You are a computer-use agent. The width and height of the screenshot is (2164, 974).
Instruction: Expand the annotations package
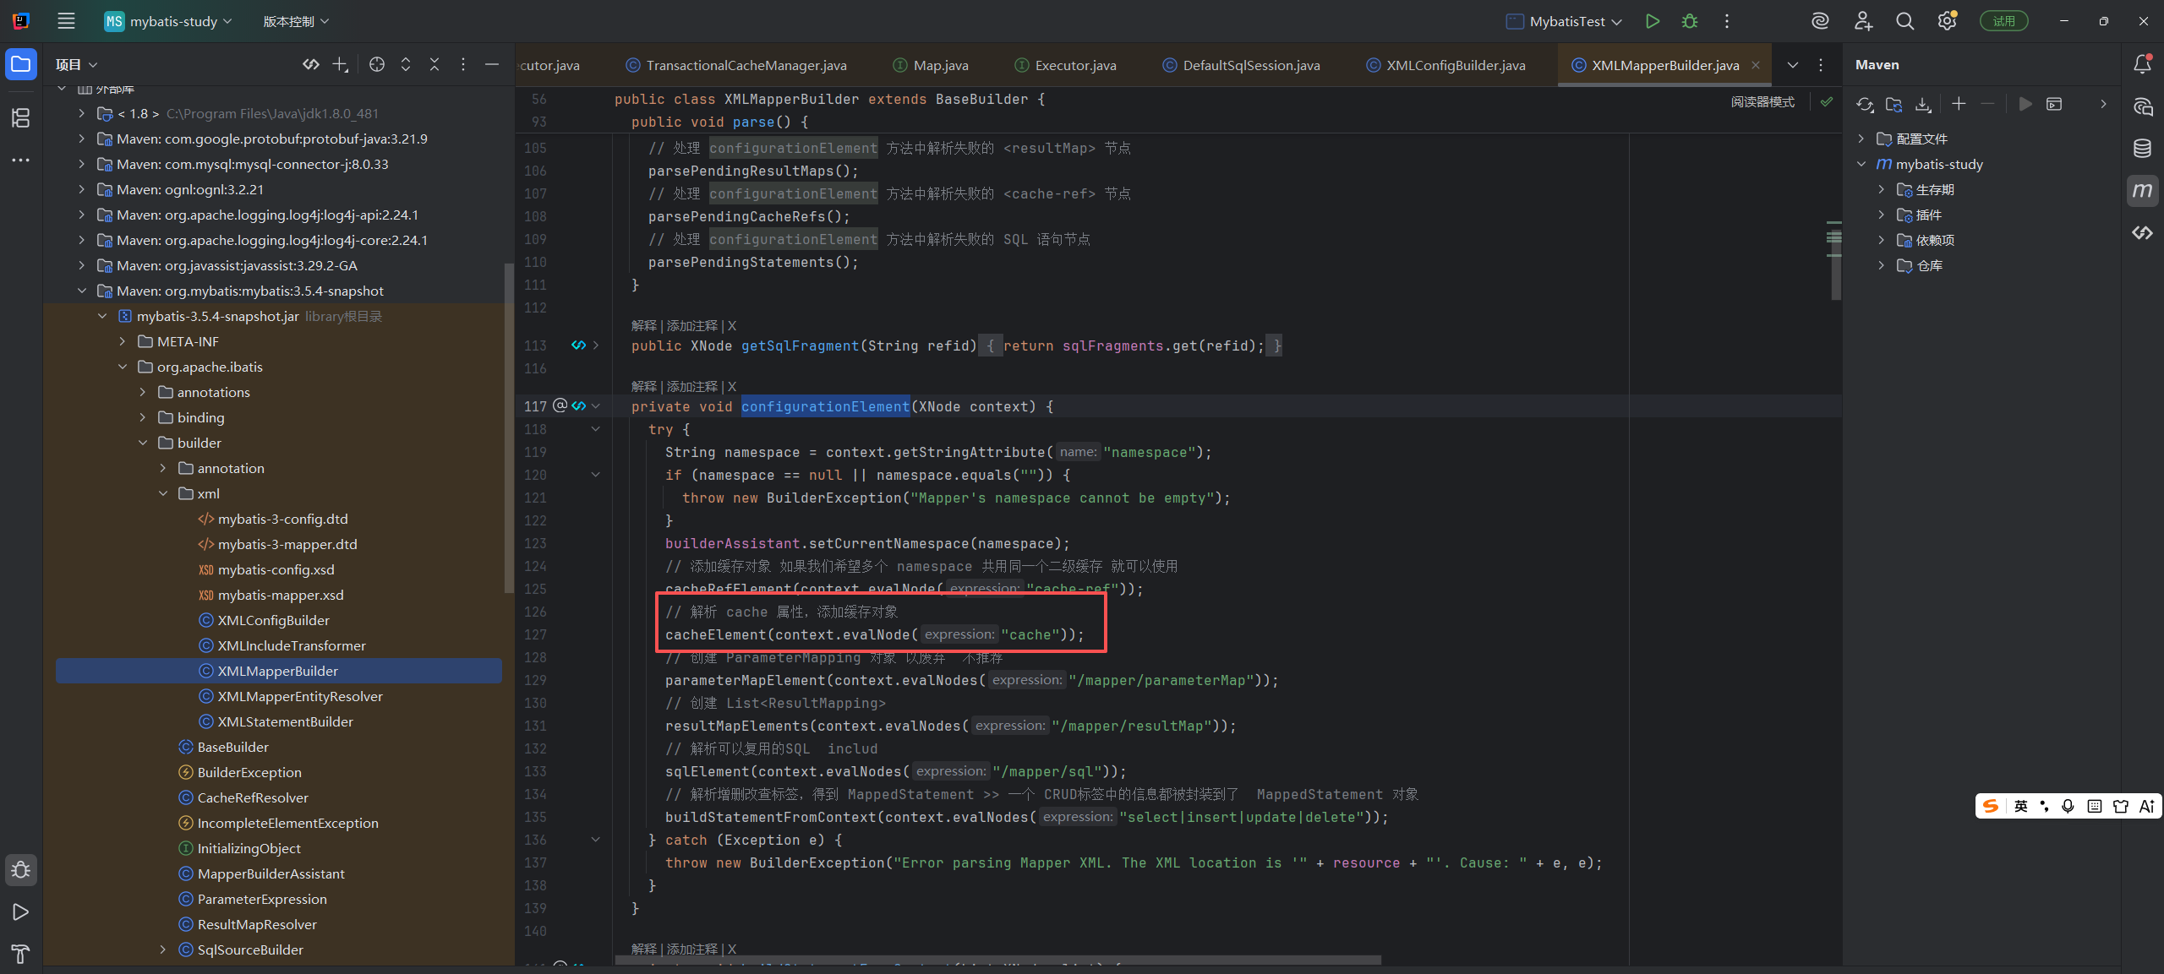point(143,392)
